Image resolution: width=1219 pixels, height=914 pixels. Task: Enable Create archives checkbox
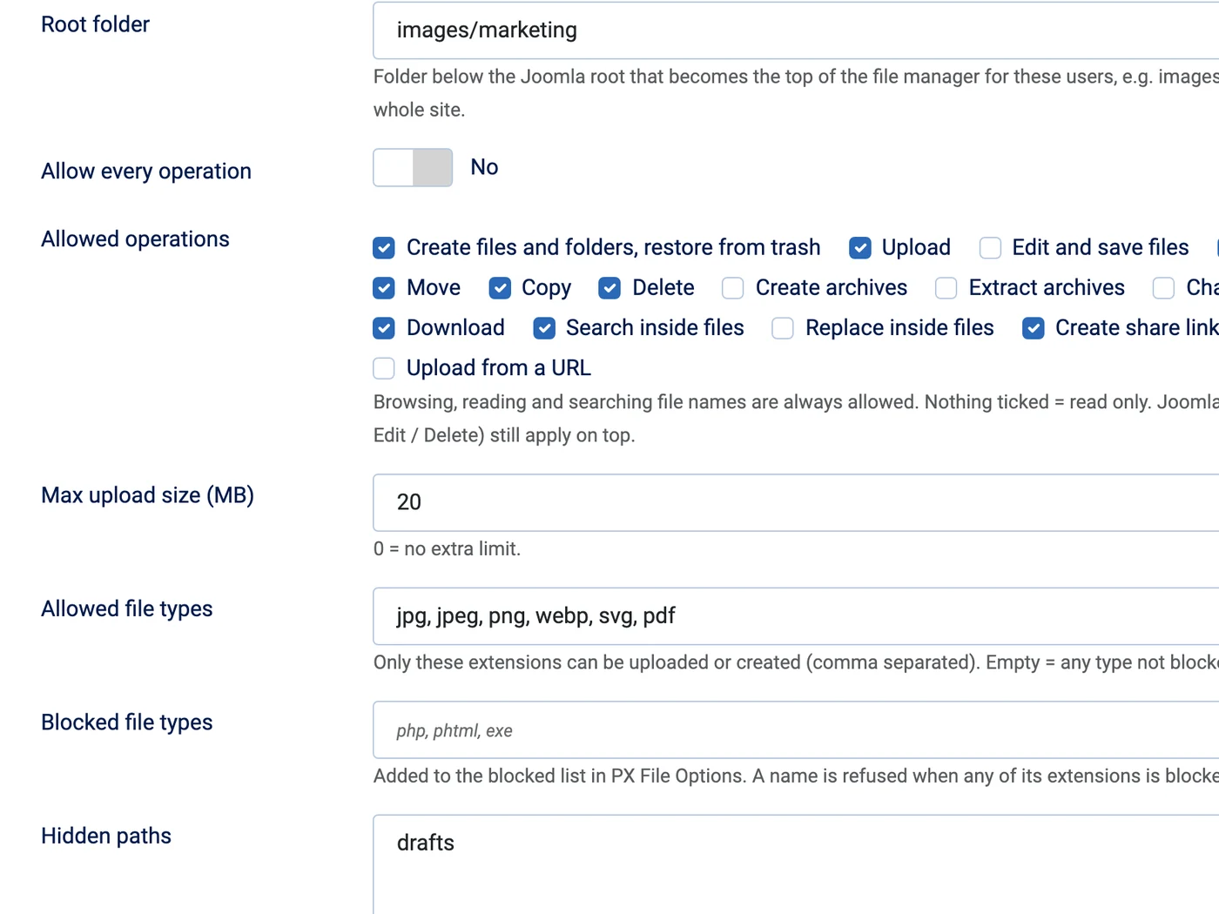[733, 288]
